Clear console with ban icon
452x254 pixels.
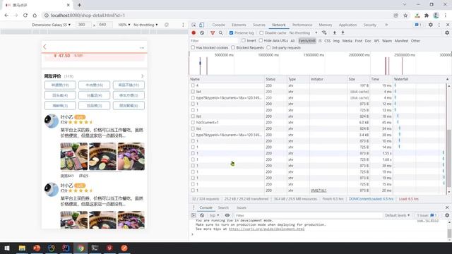point(202,215)
